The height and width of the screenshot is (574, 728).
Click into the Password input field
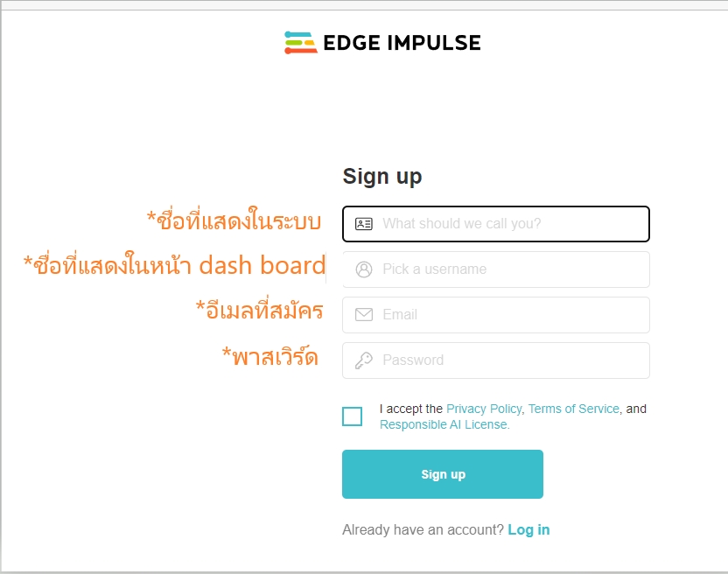pyautogui.click(x=512, y=360)
